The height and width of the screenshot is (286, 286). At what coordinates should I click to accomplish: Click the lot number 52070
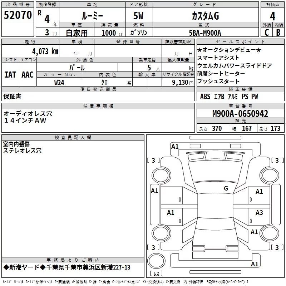[18, 15]
